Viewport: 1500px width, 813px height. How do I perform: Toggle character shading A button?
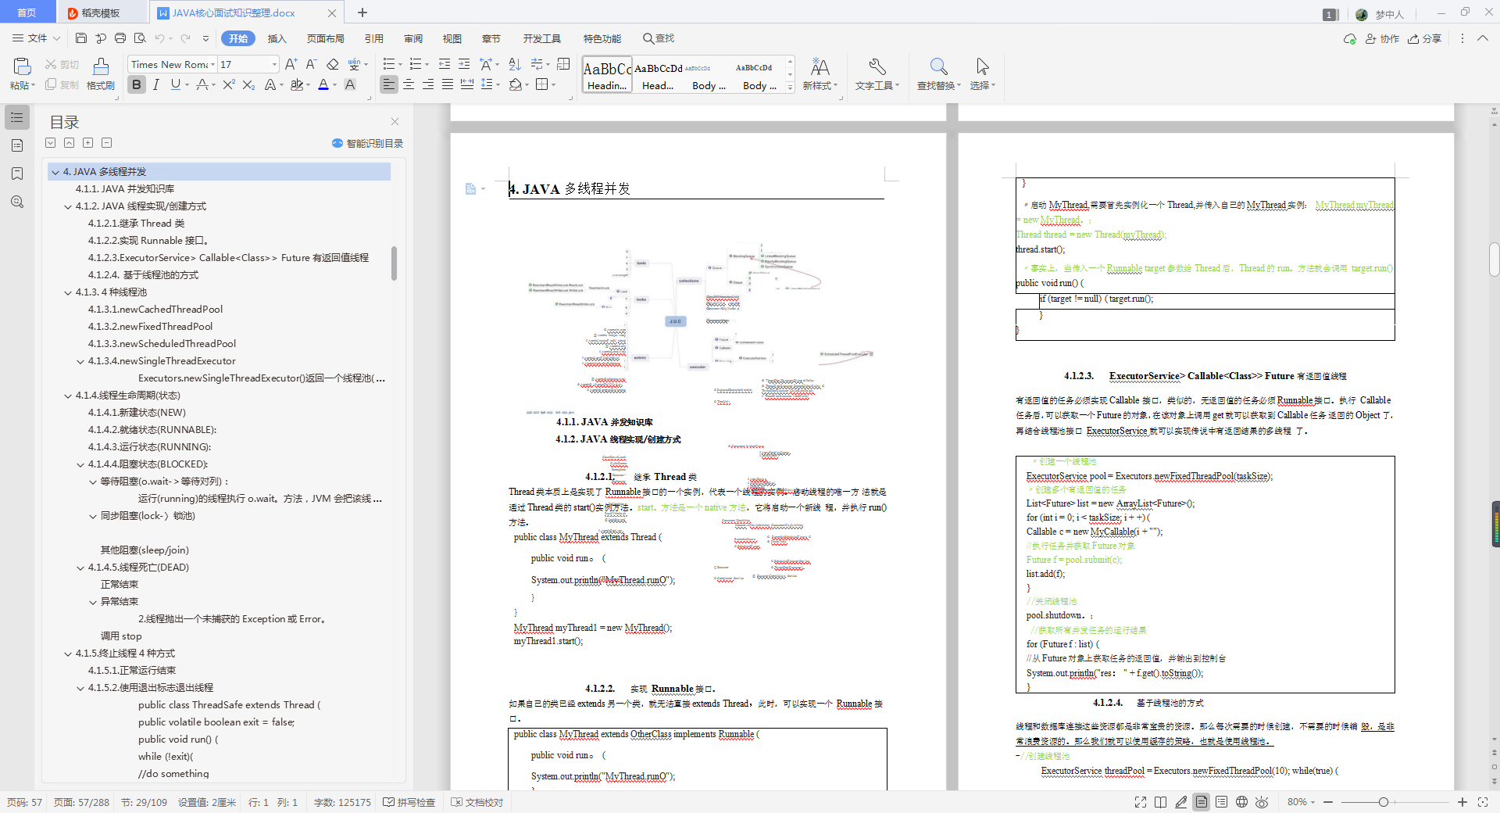click(350, 84)
